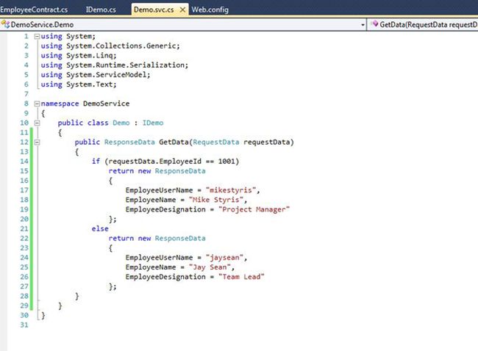The image size is (478, 351).
Task: Switch to the EmployeeContract.cs tab
Action: coord(34,10)
